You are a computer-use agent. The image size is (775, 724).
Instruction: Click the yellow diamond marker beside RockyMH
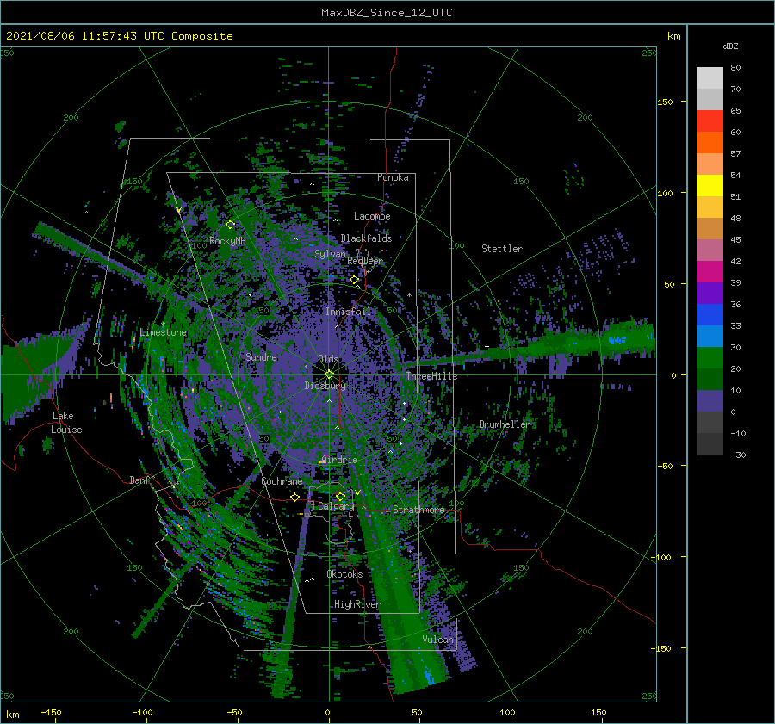point(230,225)
